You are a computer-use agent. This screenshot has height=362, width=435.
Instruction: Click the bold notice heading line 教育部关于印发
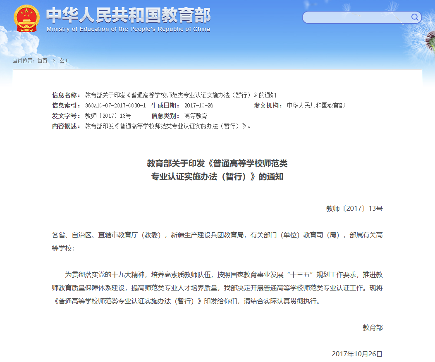tap(217, 164)
